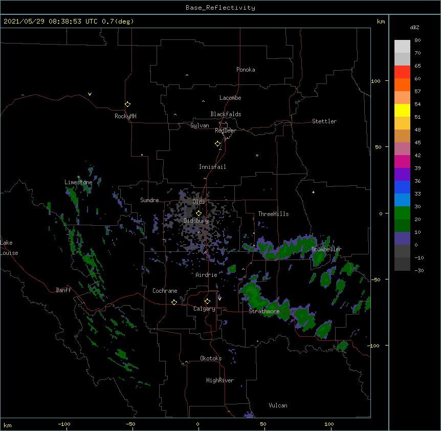
Task: Click the yellow 51-54 dBZ legend swatch
Action: 402,110
